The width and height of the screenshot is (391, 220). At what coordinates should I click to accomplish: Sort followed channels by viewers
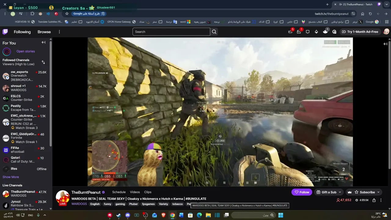[43, 62]
